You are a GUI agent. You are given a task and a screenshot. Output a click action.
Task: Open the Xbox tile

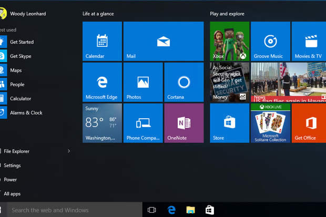[x=229, y=41]
